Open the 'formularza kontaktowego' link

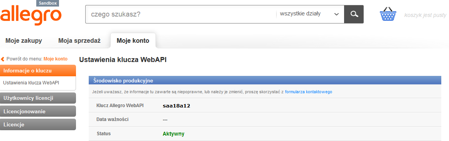309,92
